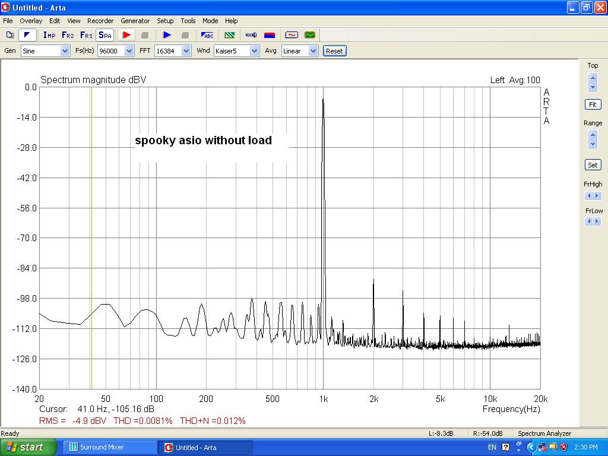
Task: Open the Setup menu
Action: click(x=165, y=21)
